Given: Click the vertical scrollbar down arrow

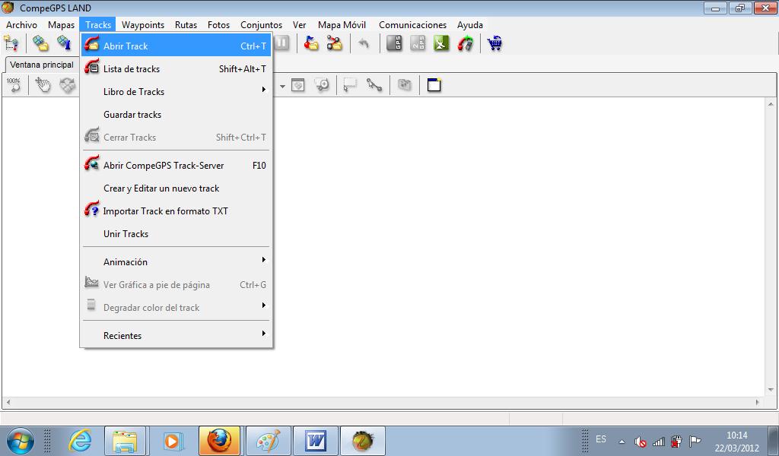Looking at the screenshot, I should [771, 390].
